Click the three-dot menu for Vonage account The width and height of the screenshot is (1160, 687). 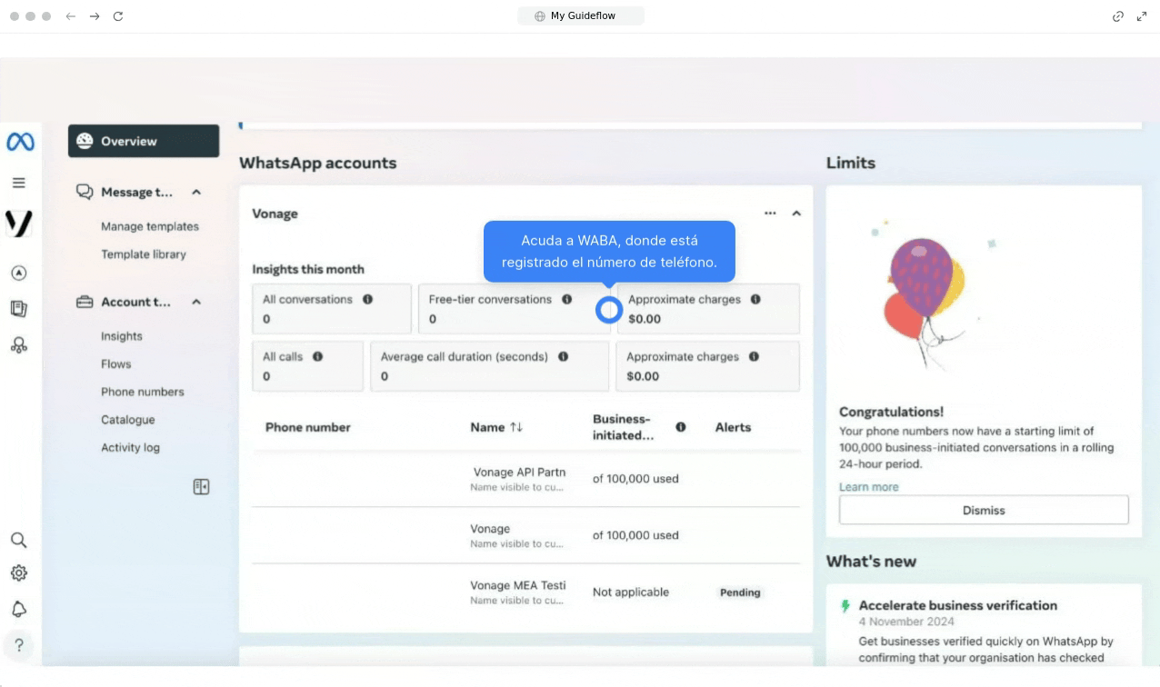click(x=770, y=214)
